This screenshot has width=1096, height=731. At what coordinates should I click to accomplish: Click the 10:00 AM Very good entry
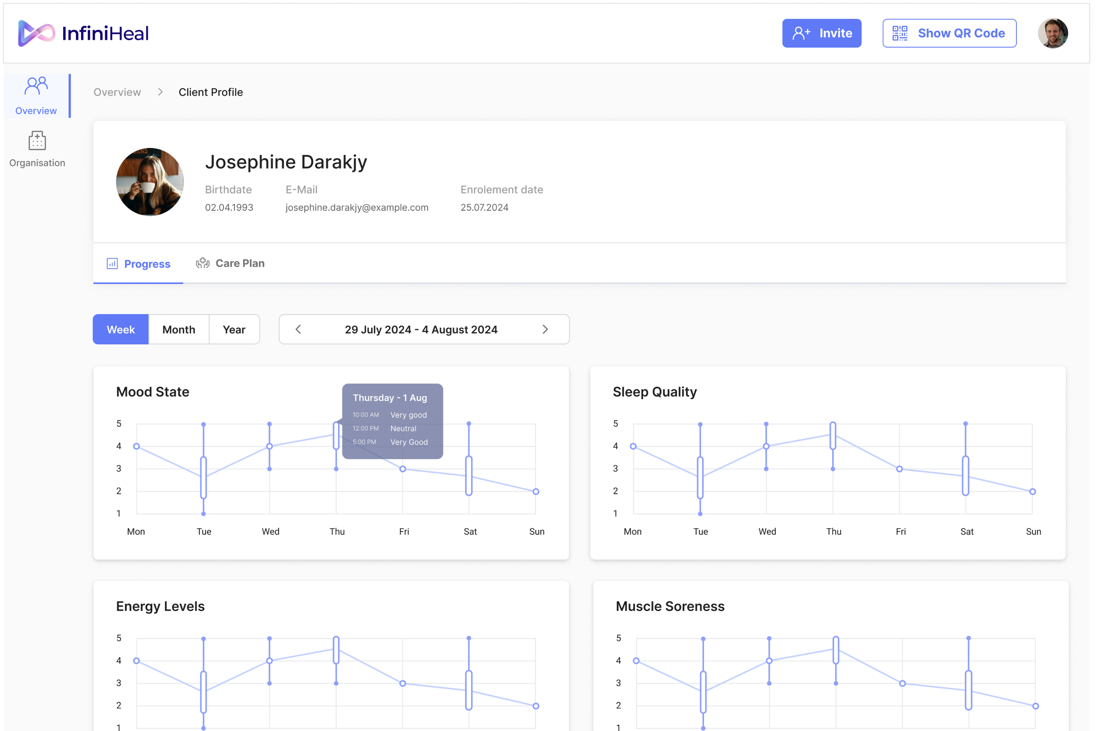pos(389,415)
